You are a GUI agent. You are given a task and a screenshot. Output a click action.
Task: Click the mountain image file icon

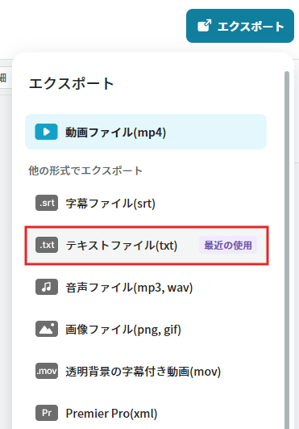[47, 329]
